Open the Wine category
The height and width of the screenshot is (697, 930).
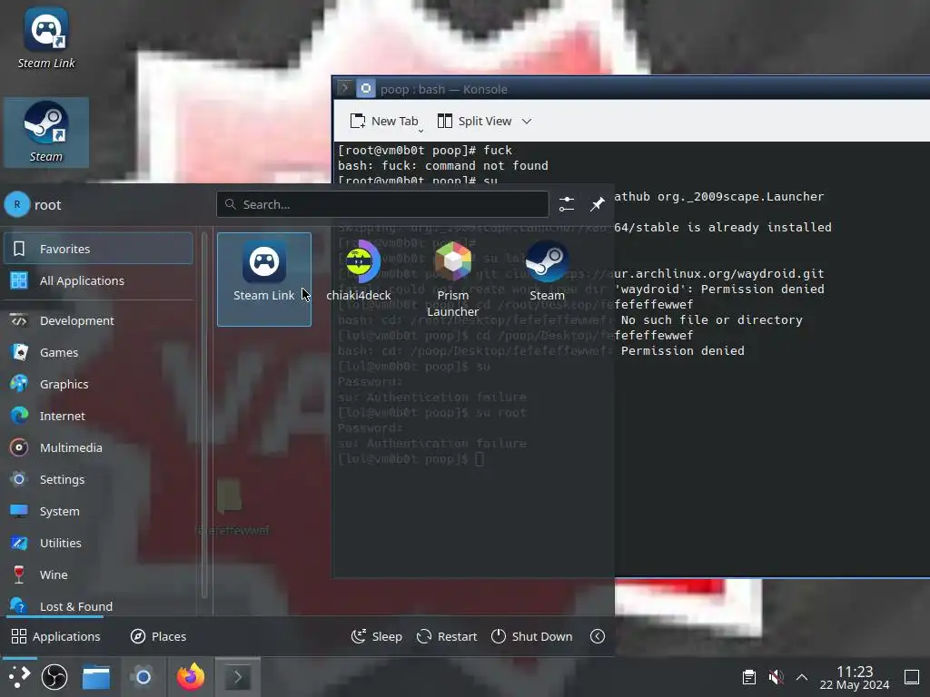(x=98, y=574)
